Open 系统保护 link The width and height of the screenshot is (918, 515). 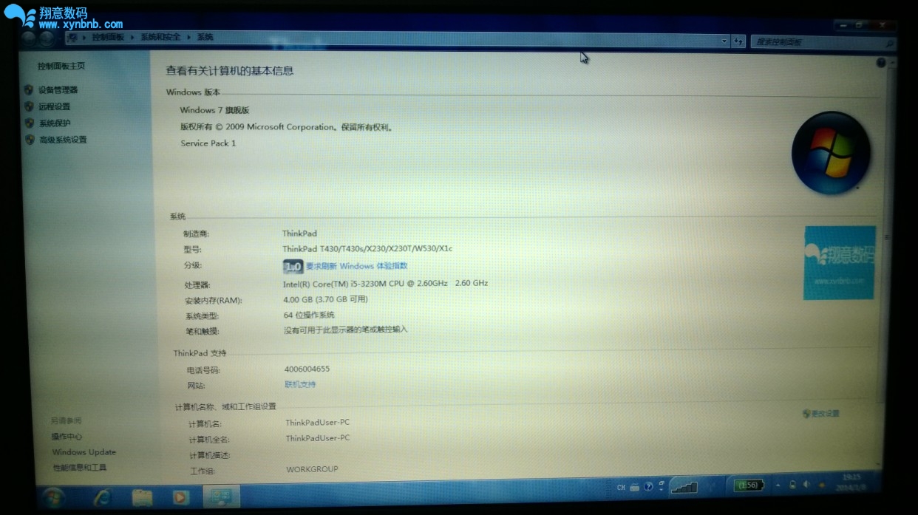click(x=55, y=123)
